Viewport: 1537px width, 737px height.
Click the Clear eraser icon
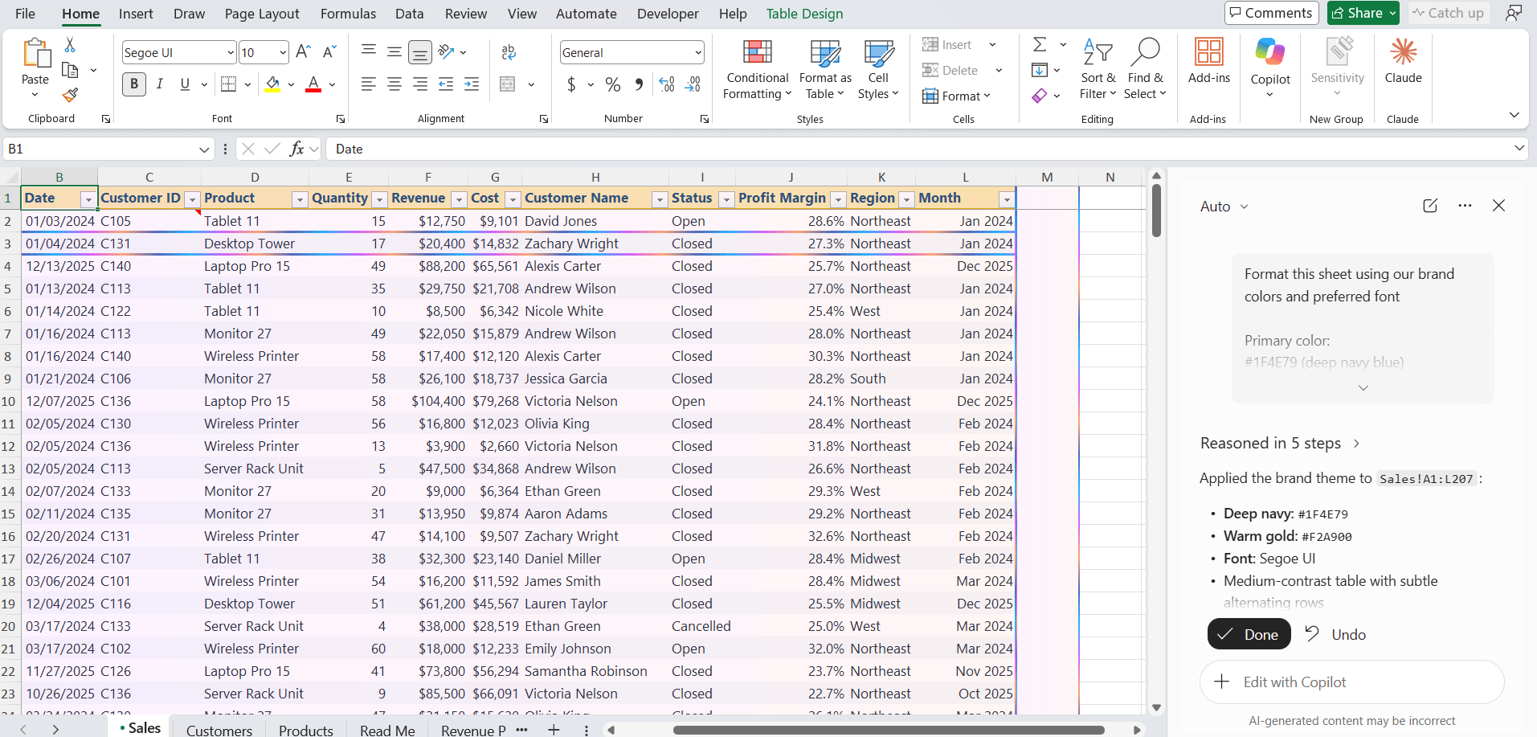[1040, 96]
